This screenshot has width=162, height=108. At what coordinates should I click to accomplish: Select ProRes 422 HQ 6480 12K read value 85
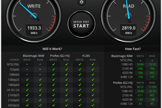tap(152, 104)
